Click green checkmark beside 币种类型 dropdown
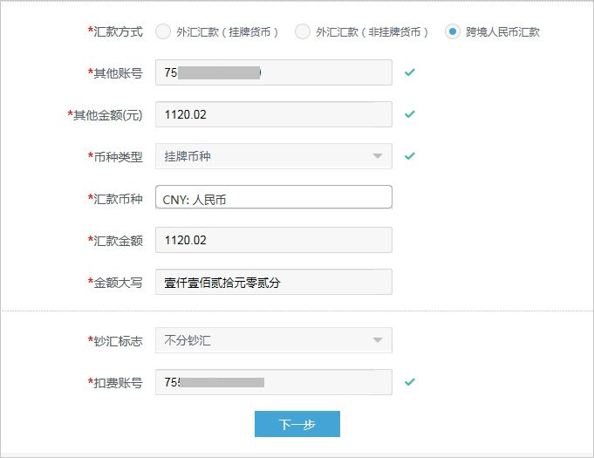Screen dimensions: 594x458 pyautogui.click(x=410, y=156)
